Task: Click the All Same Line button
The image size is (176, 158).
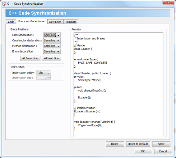Action: [30, 58]
